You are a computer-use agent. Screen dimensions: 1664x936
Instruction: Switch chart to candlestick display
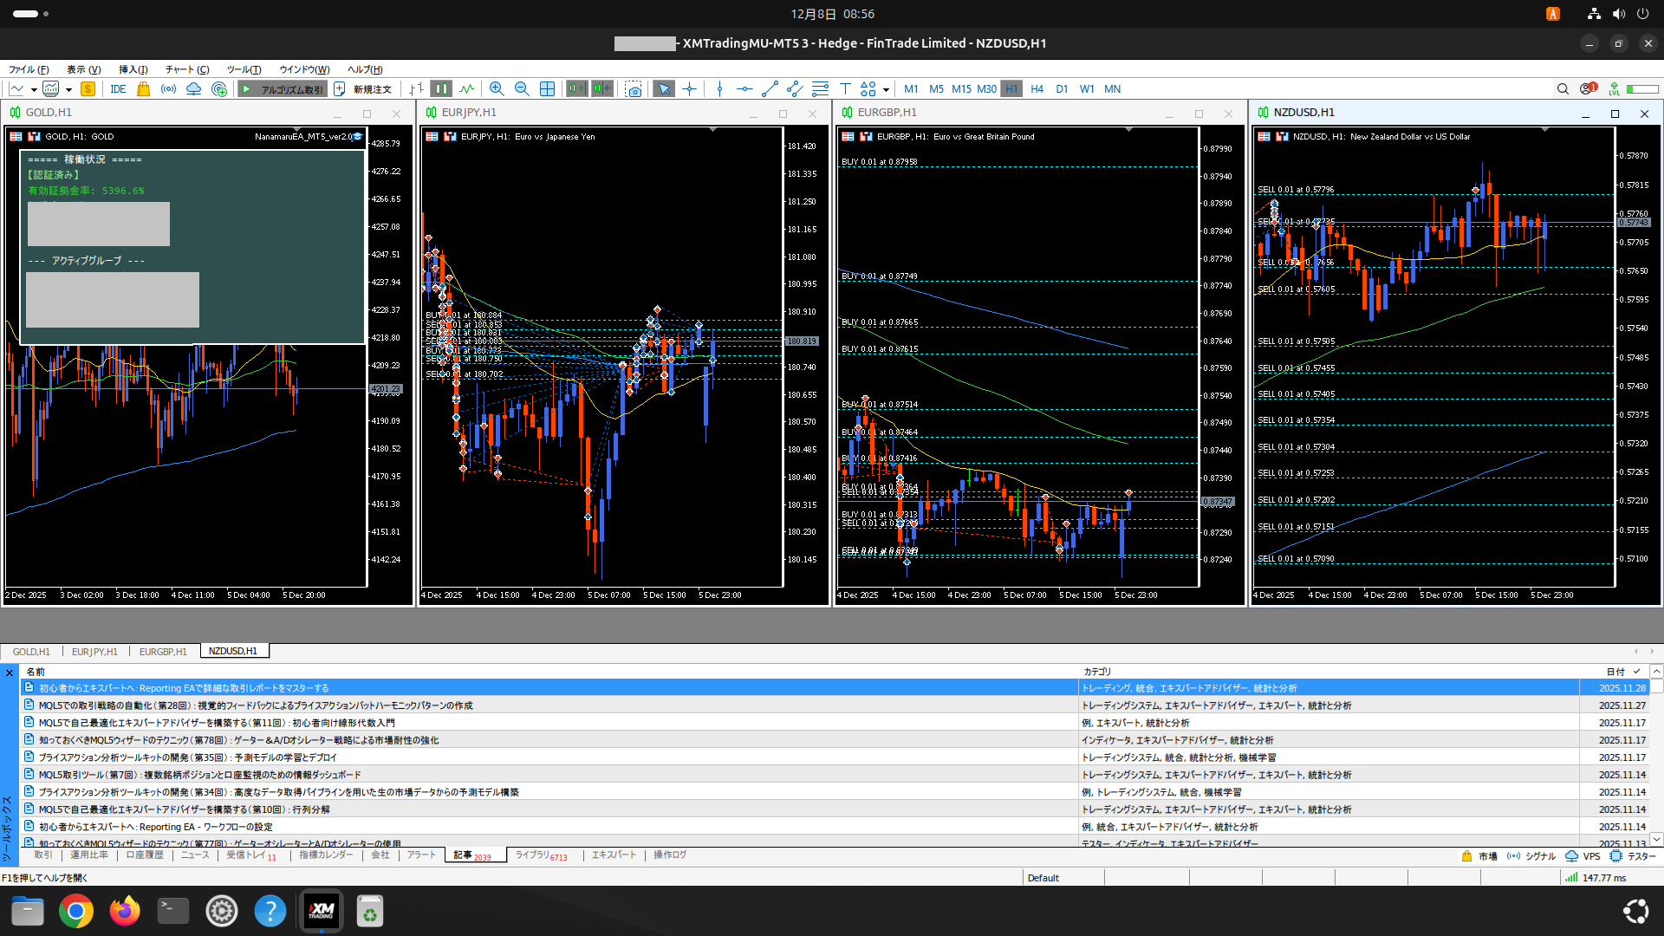pyautogui.click(x=441, y=88)
